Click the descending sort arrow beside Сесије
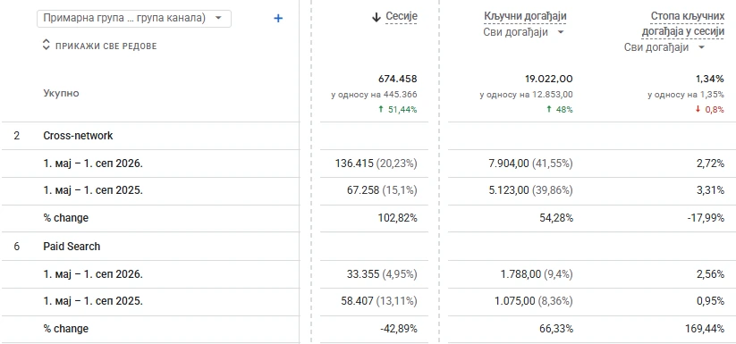Viewport: 736px width, 344px height. (376, 17)
